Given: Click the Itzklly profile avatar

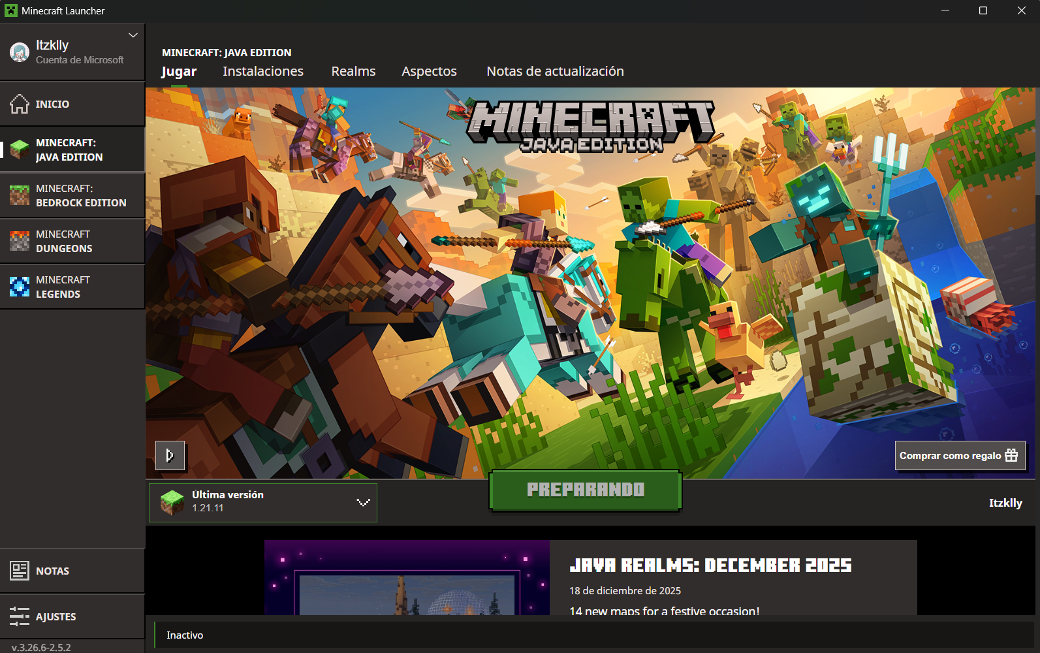Looking at the screenshot, I should pos(20,52).
